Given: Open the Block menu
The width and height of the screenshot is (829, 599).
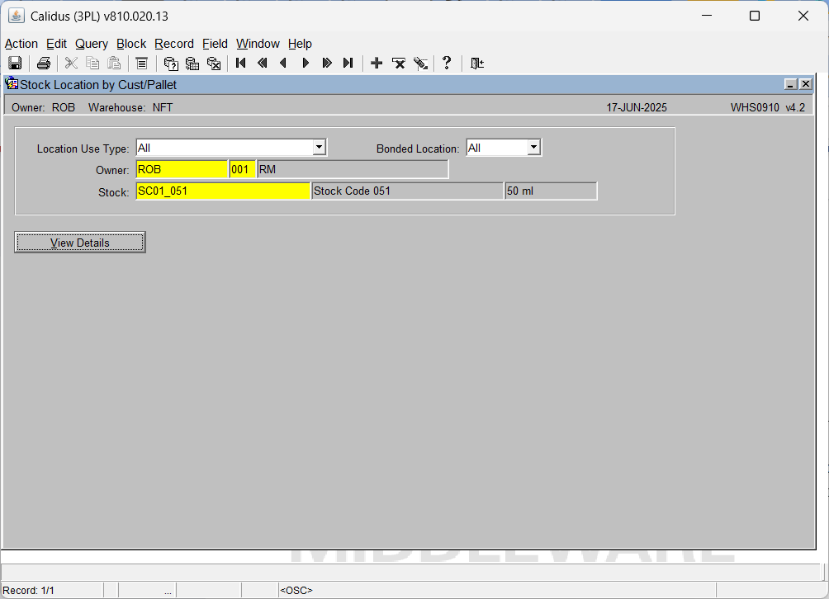Looking at the screenshot, I should 131,44.
